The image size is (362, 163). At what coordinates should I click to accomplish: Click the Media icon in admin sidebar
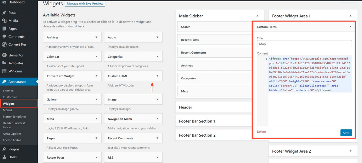pos(4,21)
